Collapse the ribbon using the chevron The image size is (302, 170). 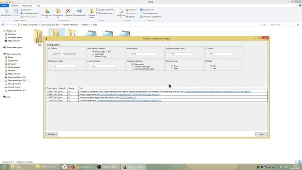(297, 5)
